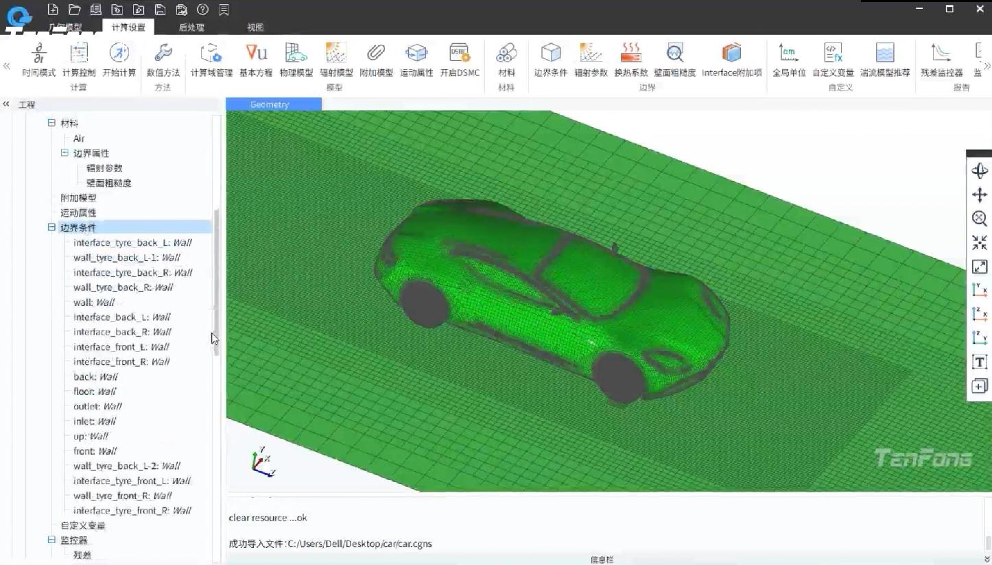Image resolution: width=992 pixels, height=565 pixels.
Task: Open the 数值方法 numerical method settings
Action: (163, 60)
